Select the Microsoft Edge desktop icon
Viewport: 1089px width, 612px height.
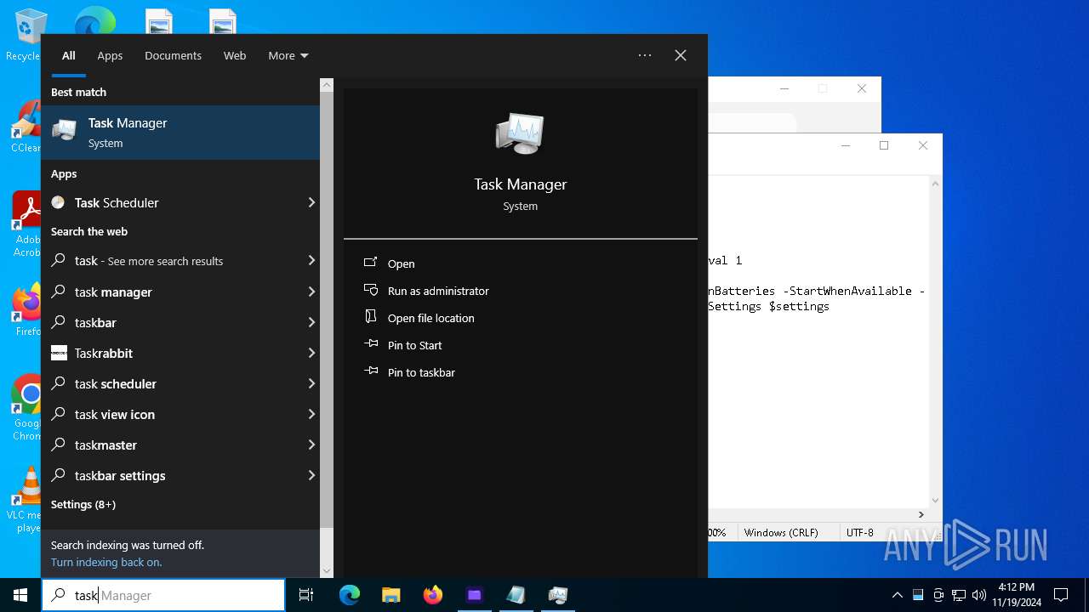[x=94, y=20]
